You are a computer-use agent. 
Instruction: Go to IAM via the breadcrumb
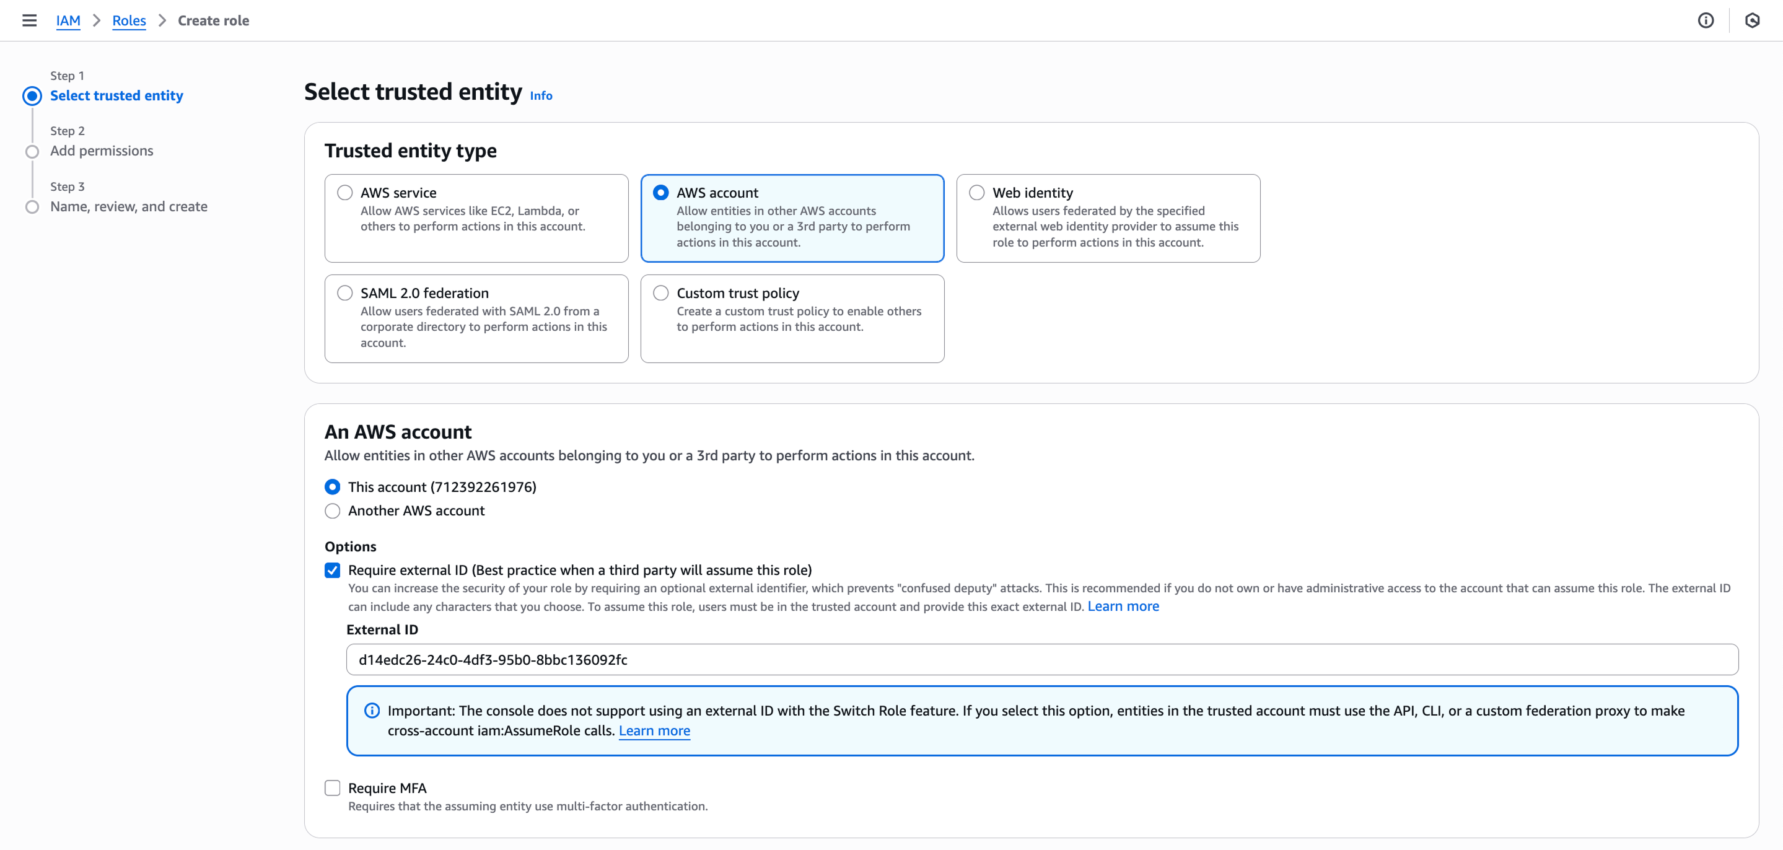(68, 20)
